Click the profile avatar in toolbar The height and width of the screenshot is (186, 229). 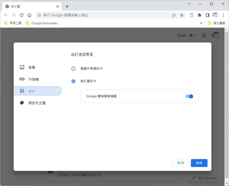[215, 15]
